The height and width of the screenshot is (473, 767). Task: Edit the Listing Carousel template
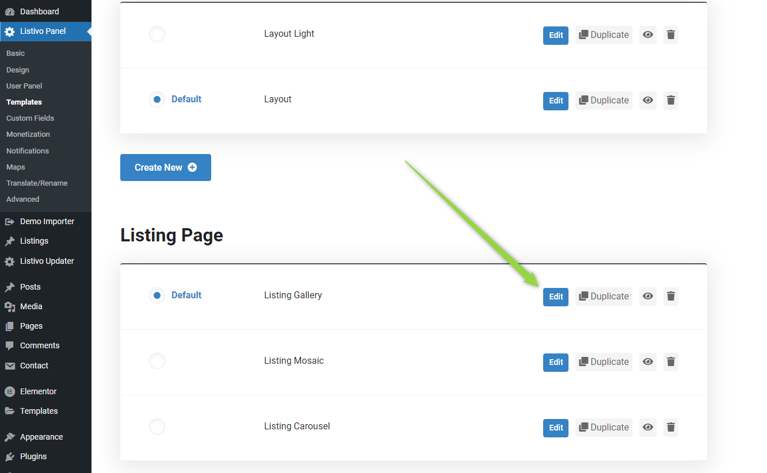pos(556,428)
